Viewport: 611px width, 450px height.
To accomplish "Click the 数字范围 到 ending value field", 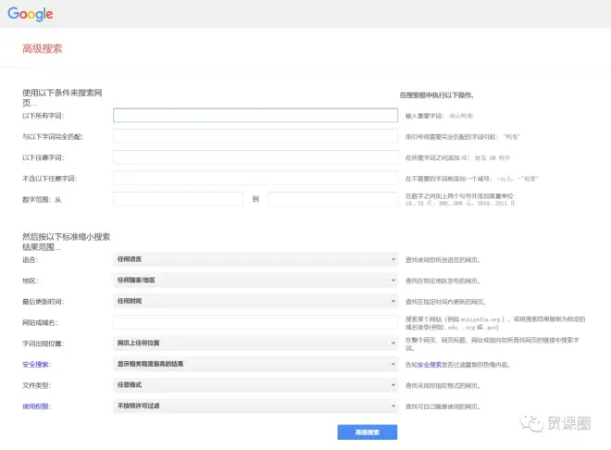I will [332, 199].
